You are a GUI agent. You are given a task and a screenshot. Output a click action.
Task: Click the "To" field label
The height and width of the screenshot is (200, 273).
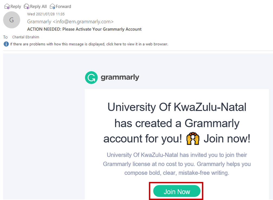coord(5,37)
